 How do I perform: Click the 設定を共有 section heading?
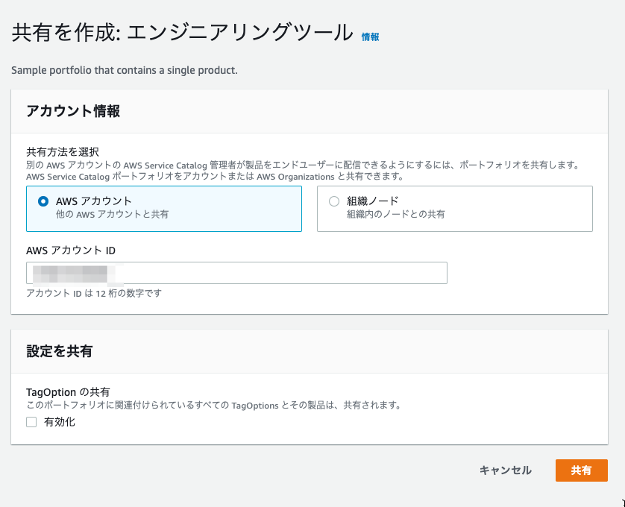coord(60,351)
